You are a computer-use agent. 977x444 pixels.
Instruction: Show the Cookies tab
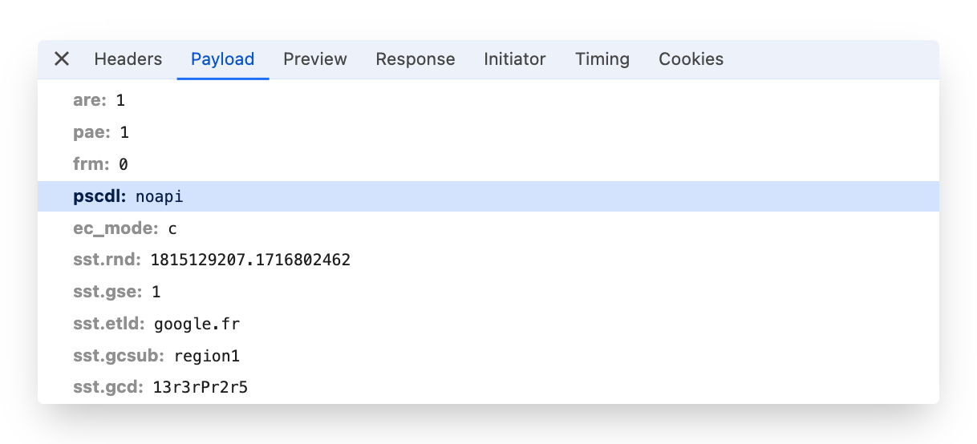pyautogui.click(x=691, y=59)
